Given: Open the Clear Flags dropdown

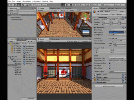Looking at the screenshot, I should click(117, 30).
